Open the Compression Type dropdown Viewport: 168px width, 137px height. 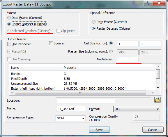point(70,118)
